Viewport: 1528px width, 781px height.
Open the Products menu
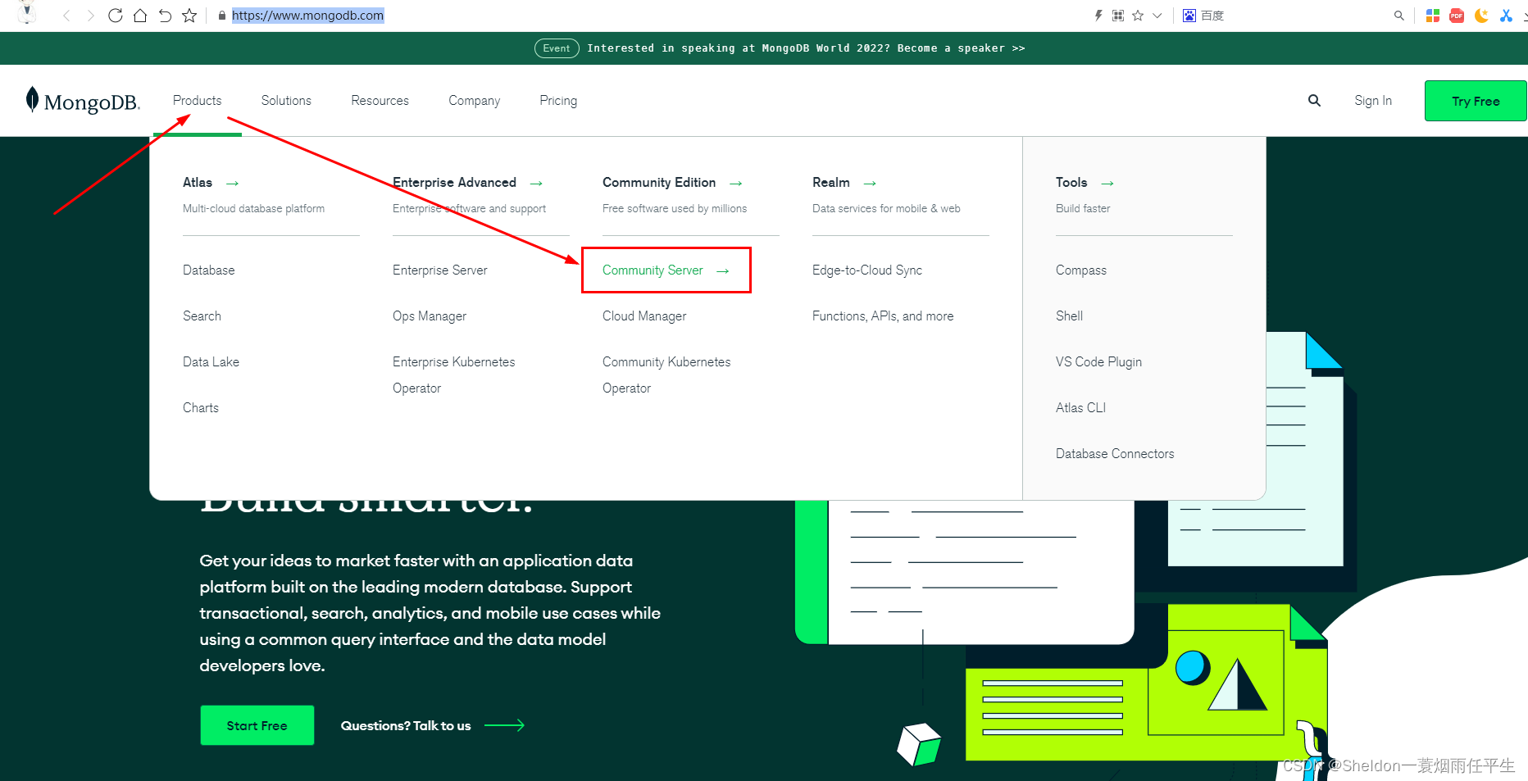coord(197,101)
